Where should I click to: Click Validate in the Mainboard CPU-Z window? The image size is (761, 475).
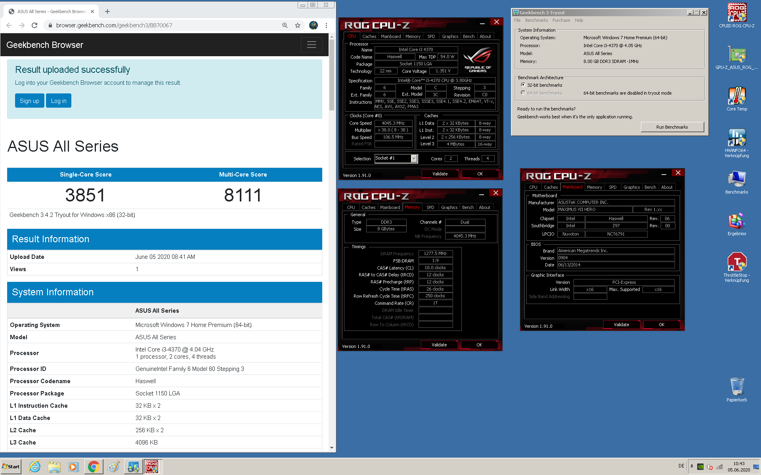coord(621,325)
